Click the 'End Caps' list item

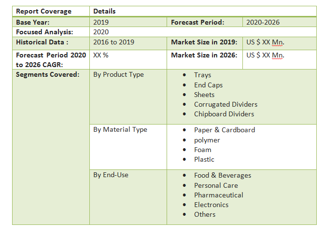coord(208,85)
